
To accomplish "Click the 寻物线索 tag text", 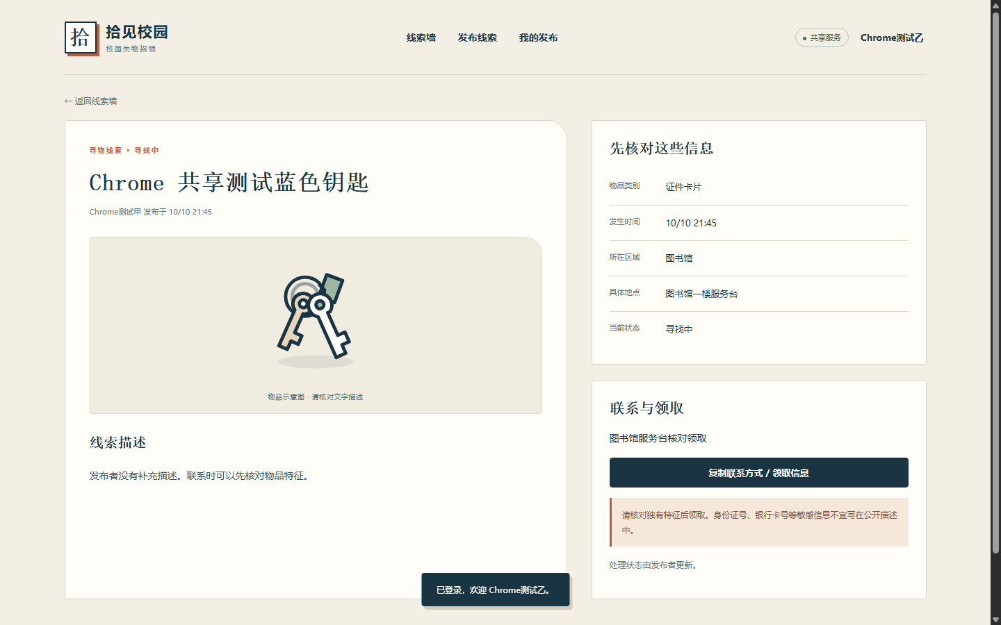I will pos(106,150).
